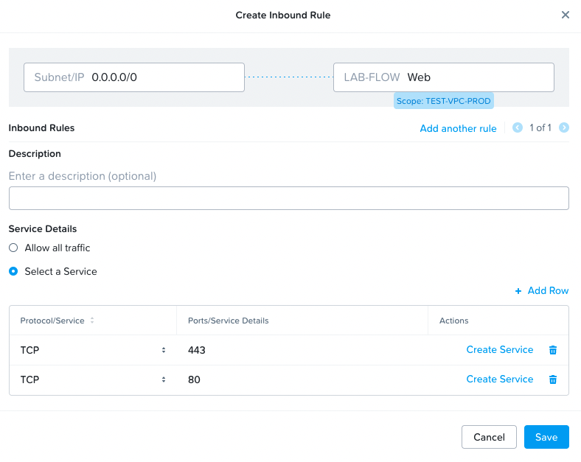Sort by Protocol/Service column

pos(92,321)
